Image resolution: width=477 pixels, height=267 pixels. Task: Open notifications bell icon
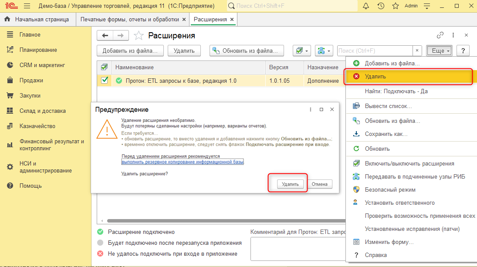coord(366,6)
